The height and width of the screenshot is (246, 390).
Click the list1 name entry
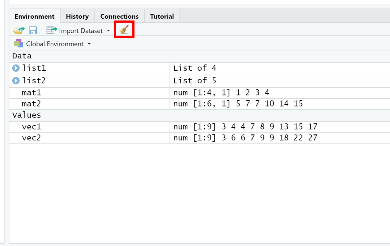coord(34,68)
